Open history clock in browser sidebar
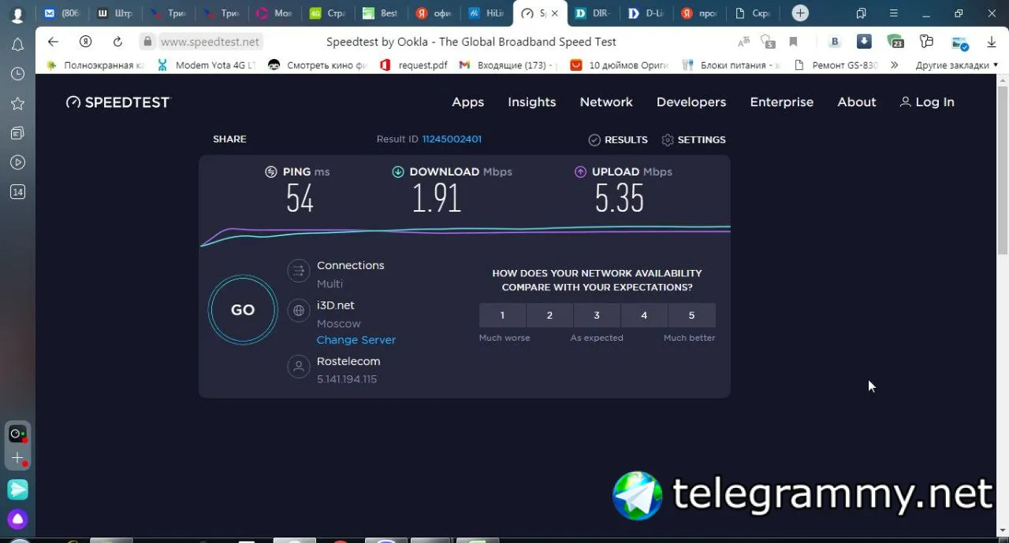1009x543 pixels. (17, 74)
